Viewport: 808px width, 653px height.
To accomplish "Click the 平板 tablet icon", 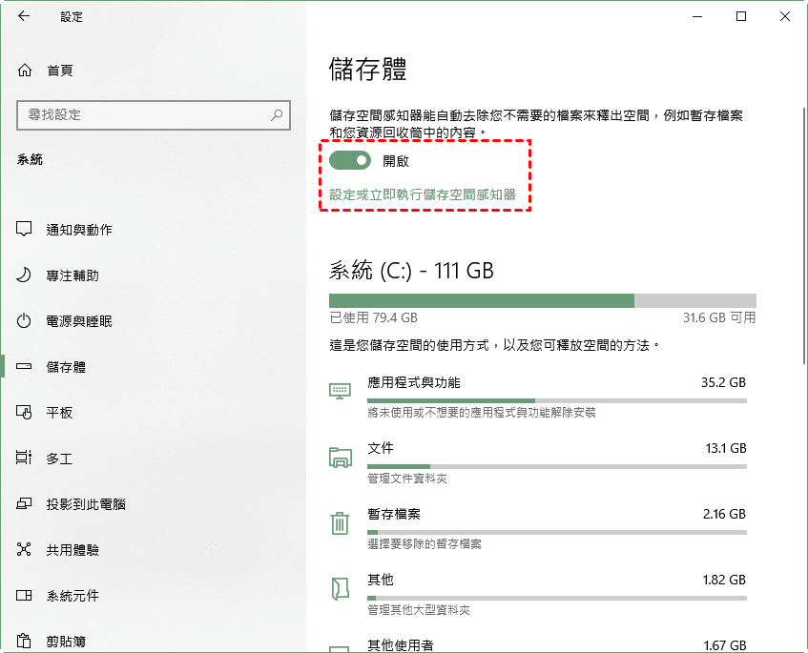I will click(x=24, y=412).
